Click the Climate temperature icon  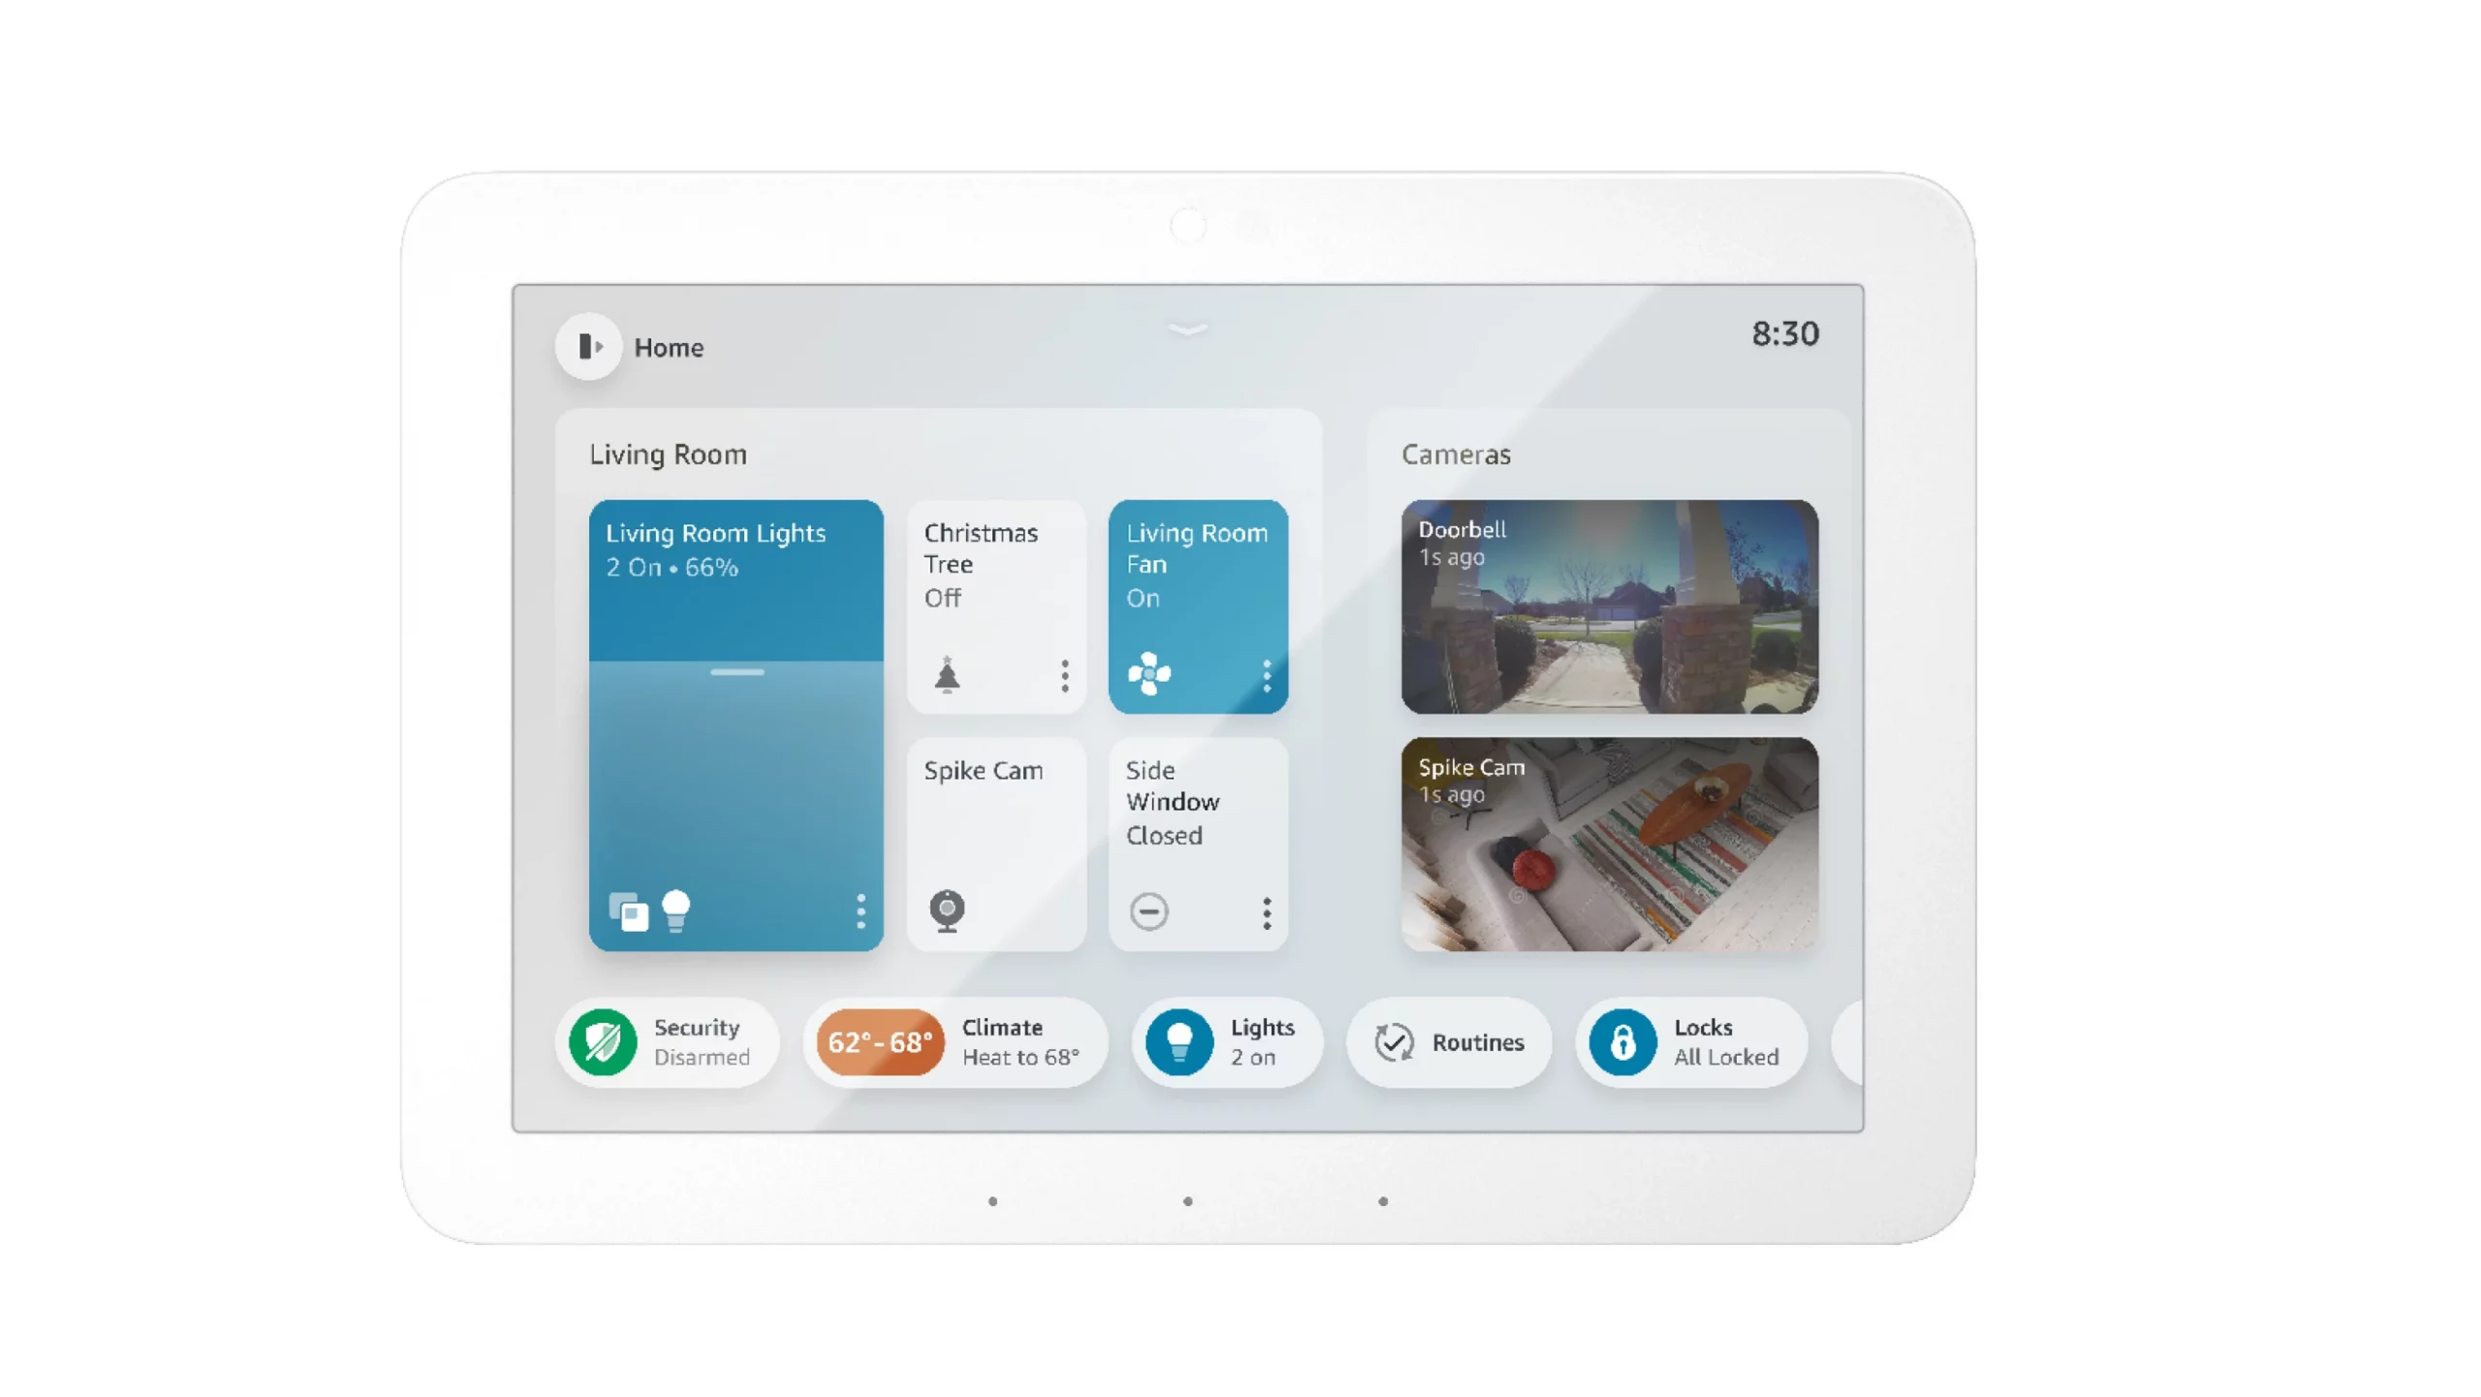tap(877, 1041)
